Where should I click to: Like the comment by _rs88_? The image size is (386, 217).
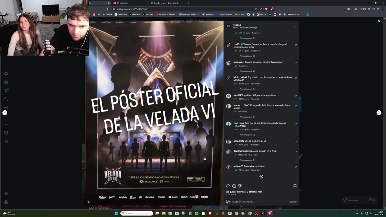(296, 45)
